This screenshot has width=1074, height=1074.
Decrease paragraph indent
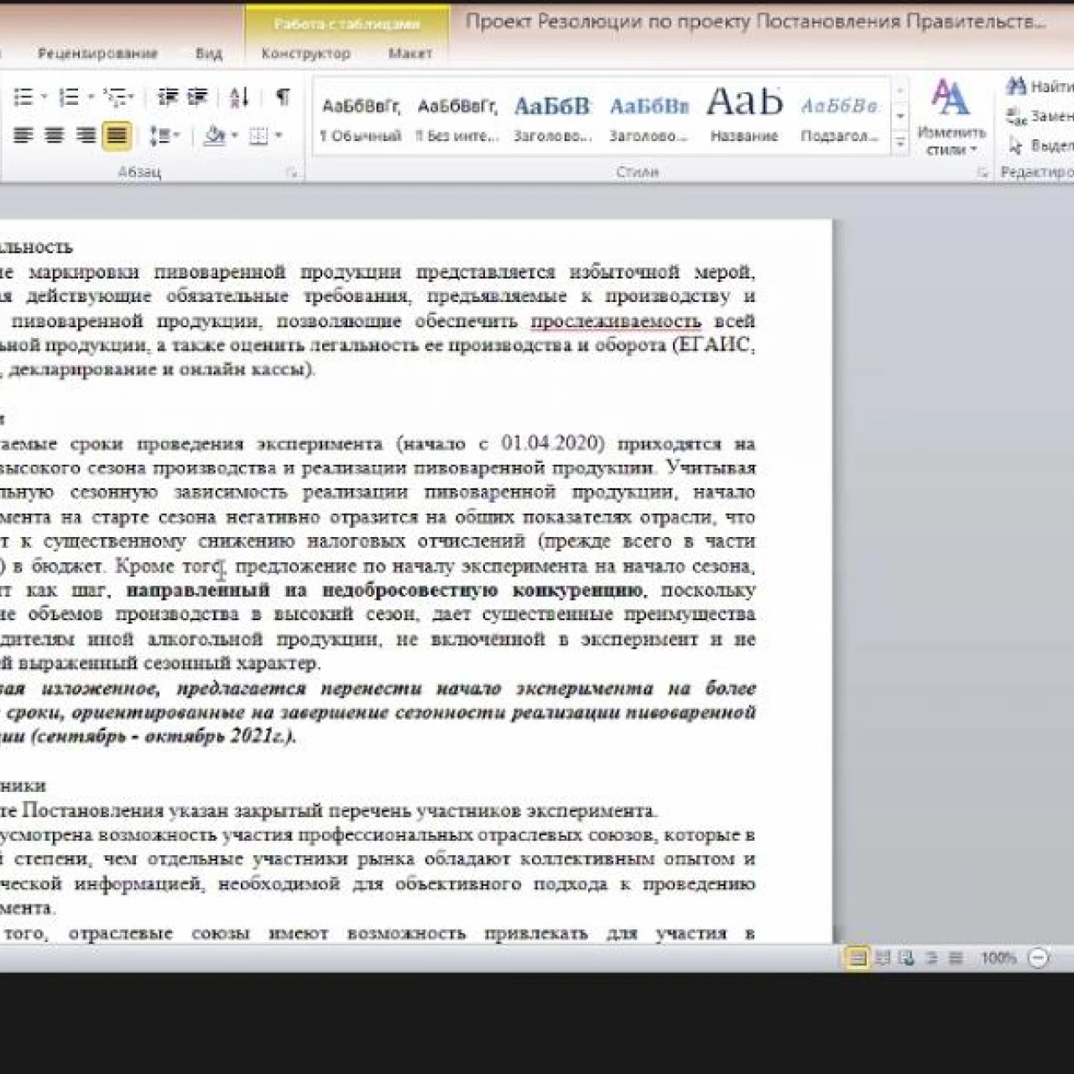click(168, 97)
